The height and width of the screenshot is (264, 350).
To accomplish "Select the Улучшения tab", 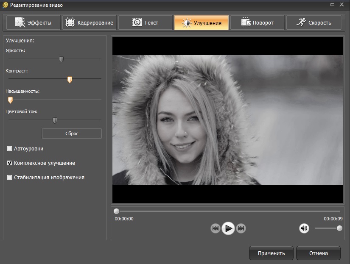I will pos(201,22).
